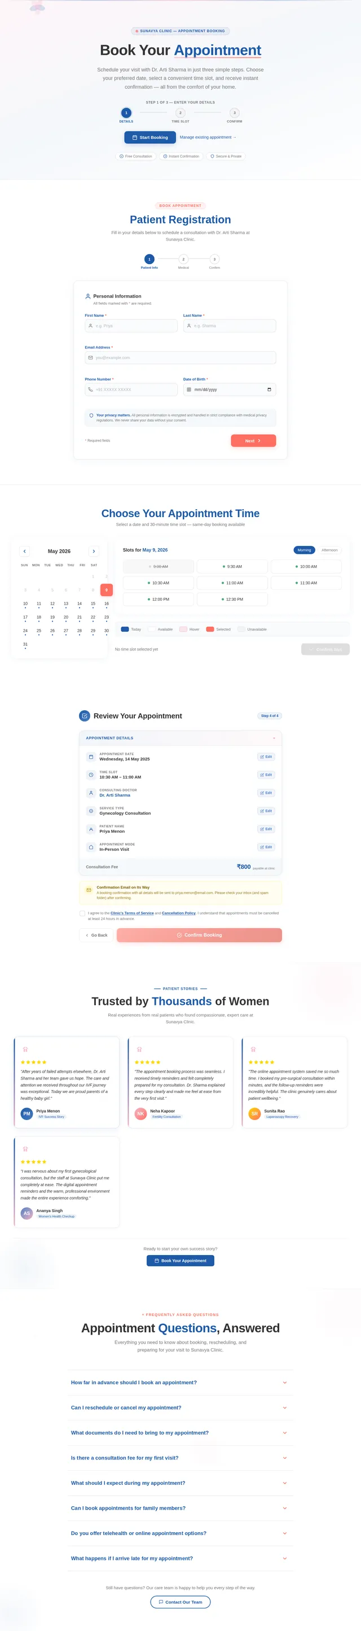The width and height of the screenshot is (361, 1631).
Task: Edit the Appointment Mode row
Action: coord(266,847)
